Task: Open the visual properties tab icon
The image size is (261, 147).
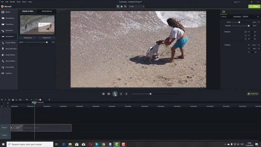Action: [x=224, y=12]
